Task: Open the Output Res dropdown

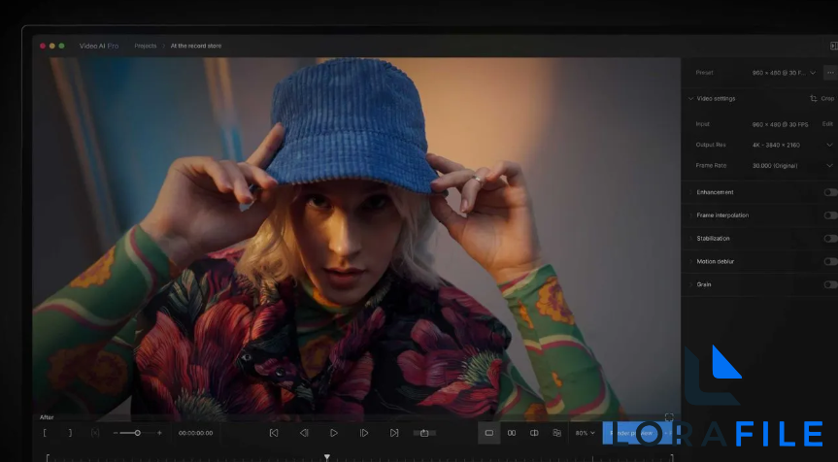Action: (792, 145)
